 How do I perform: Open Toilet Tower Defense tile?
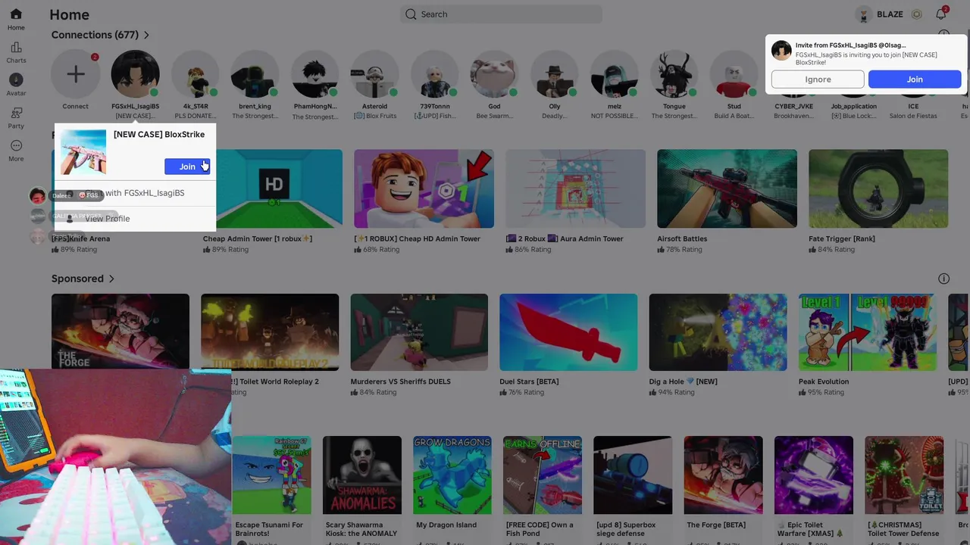coord(904,475)
